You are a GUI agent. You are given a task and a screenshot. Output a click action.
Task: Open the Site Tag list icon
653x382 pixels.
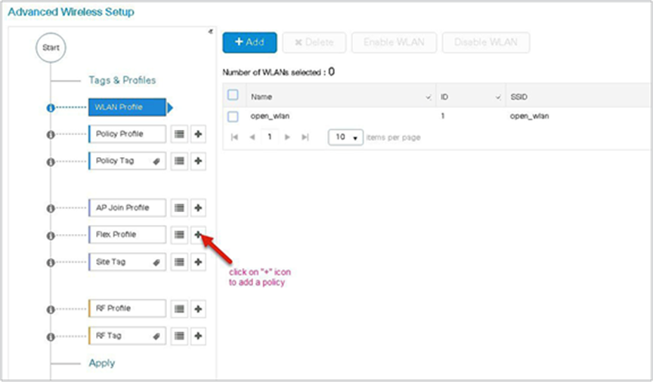click(x=179, y=262)
